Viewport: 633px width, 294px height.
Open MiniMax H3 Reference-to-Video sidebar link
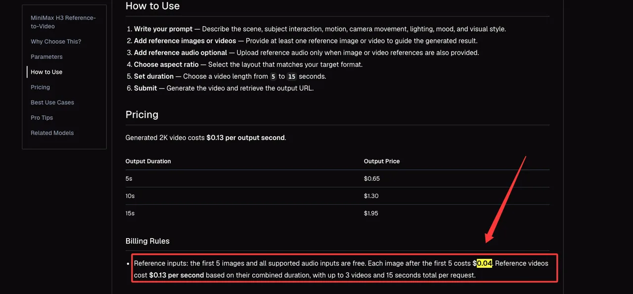point(63,22)
